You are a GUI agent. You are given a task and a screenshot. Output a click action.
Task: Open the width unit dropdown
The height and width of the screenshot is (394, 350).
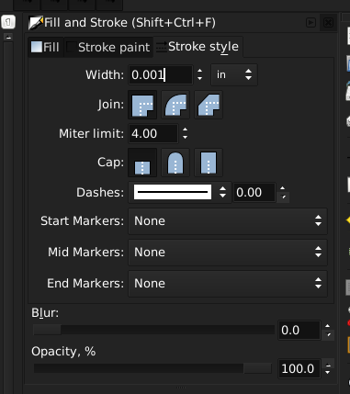tap(234, 74)
